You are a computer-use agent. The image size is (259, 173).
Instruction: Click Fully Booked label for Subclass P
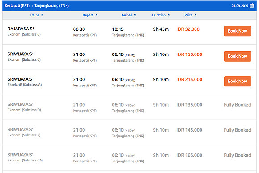[238, 130]
